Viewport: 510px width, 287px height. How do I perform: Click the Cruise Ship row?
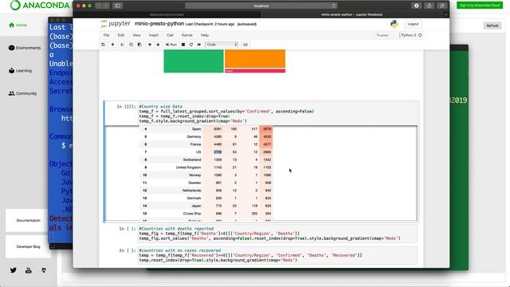206,214
